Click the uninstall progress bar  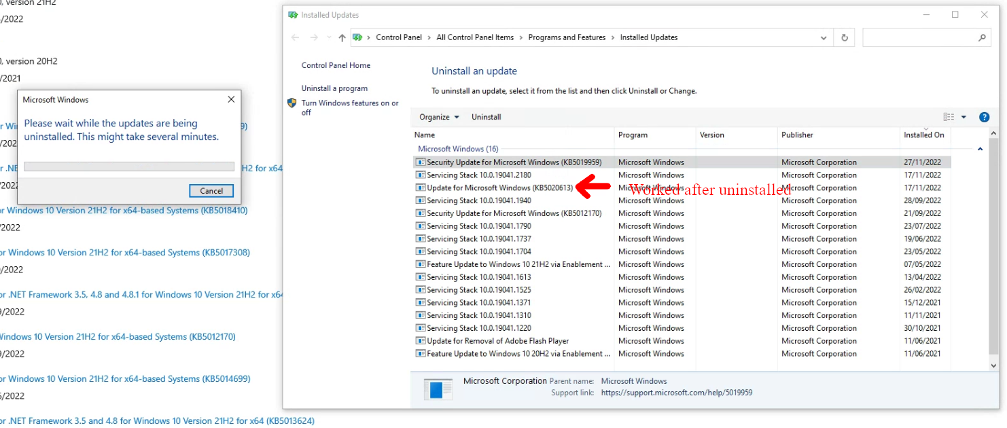(128, 166)
